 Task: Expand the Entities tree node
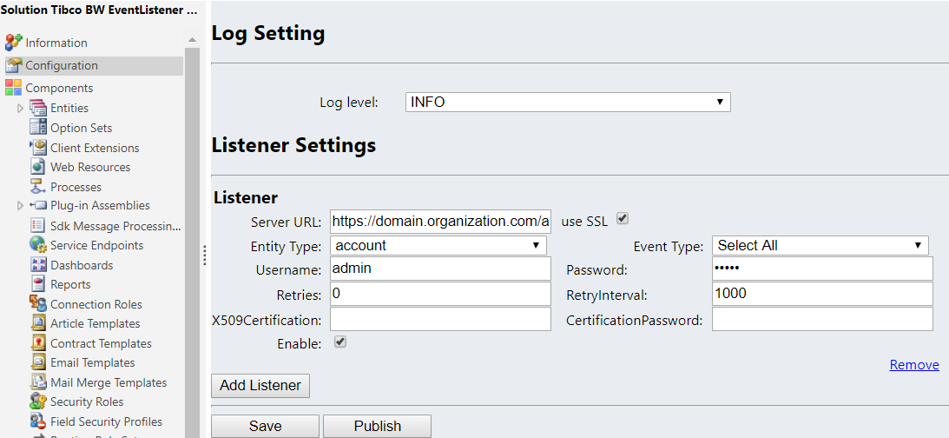pyautogui.click(x=21, y=109)
